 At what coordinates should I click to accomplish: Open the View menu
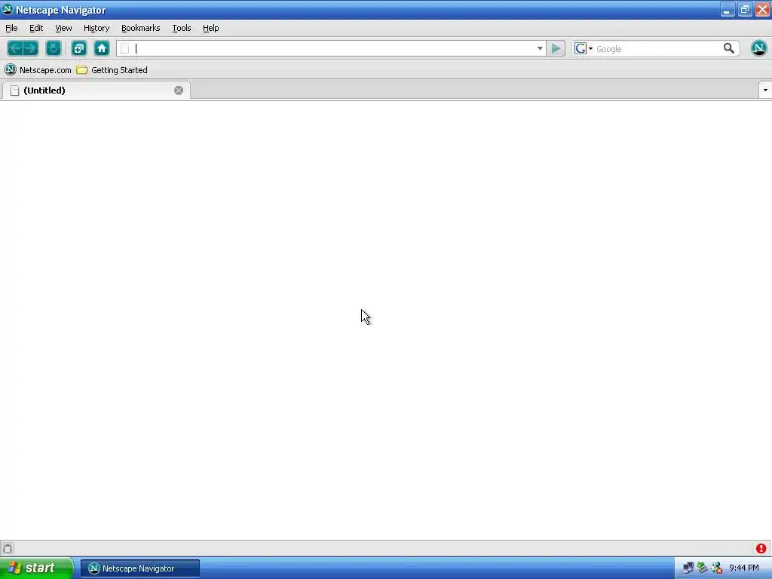[63, 28]
